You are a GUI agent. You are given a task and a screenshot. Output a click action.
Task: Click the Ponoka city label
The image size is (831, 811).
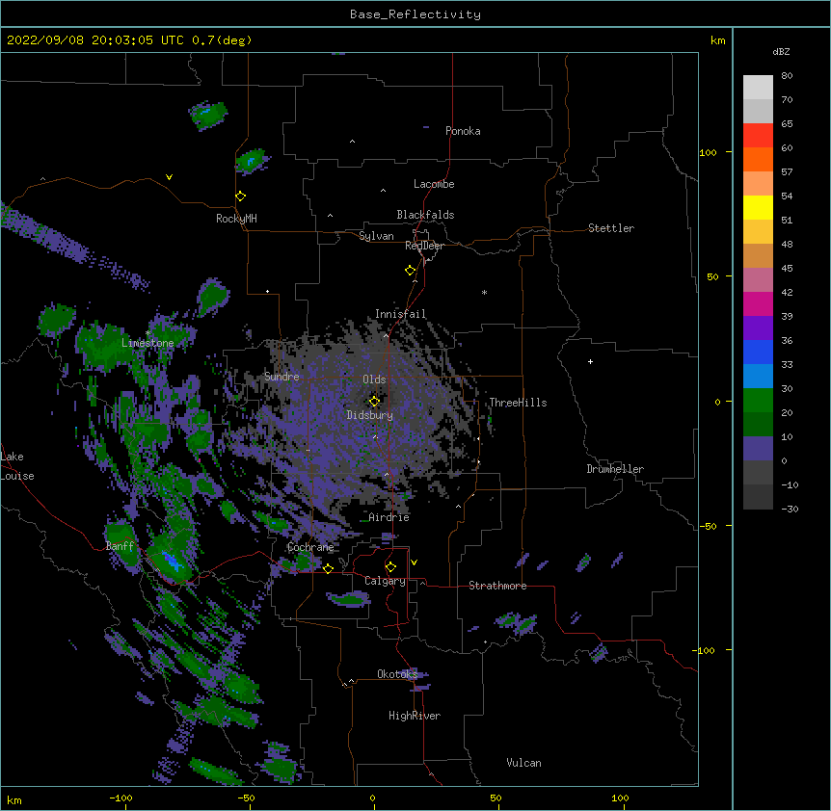click(x=463, y=131)
